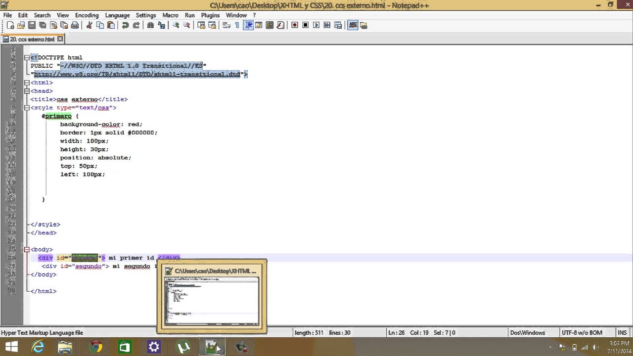Save all open files icon

point(43,25)
